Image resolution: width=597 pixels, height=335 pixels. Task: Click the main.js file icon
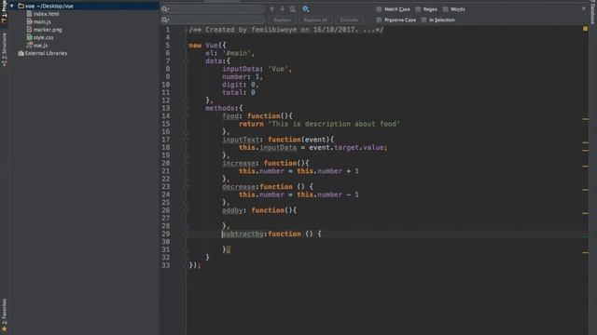pos(29,21)
